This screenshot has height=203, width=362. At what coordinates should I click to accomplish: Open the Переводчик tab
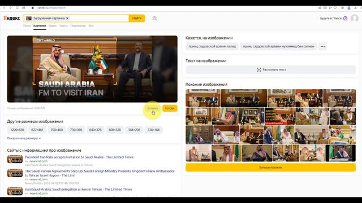click(x=78, y=26)
